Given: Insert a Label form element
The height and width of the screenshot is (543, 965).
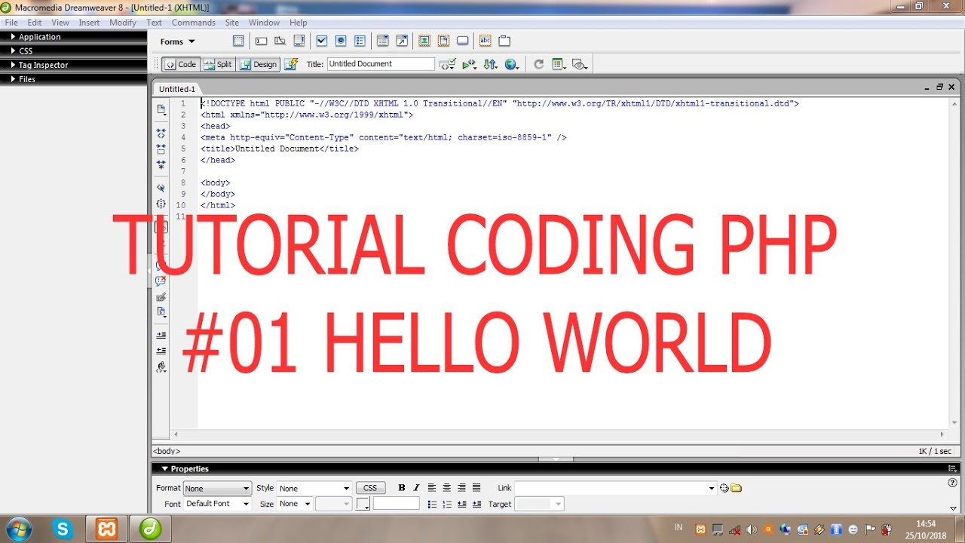Looking at the screenshot, I should [x=486, y=41].
